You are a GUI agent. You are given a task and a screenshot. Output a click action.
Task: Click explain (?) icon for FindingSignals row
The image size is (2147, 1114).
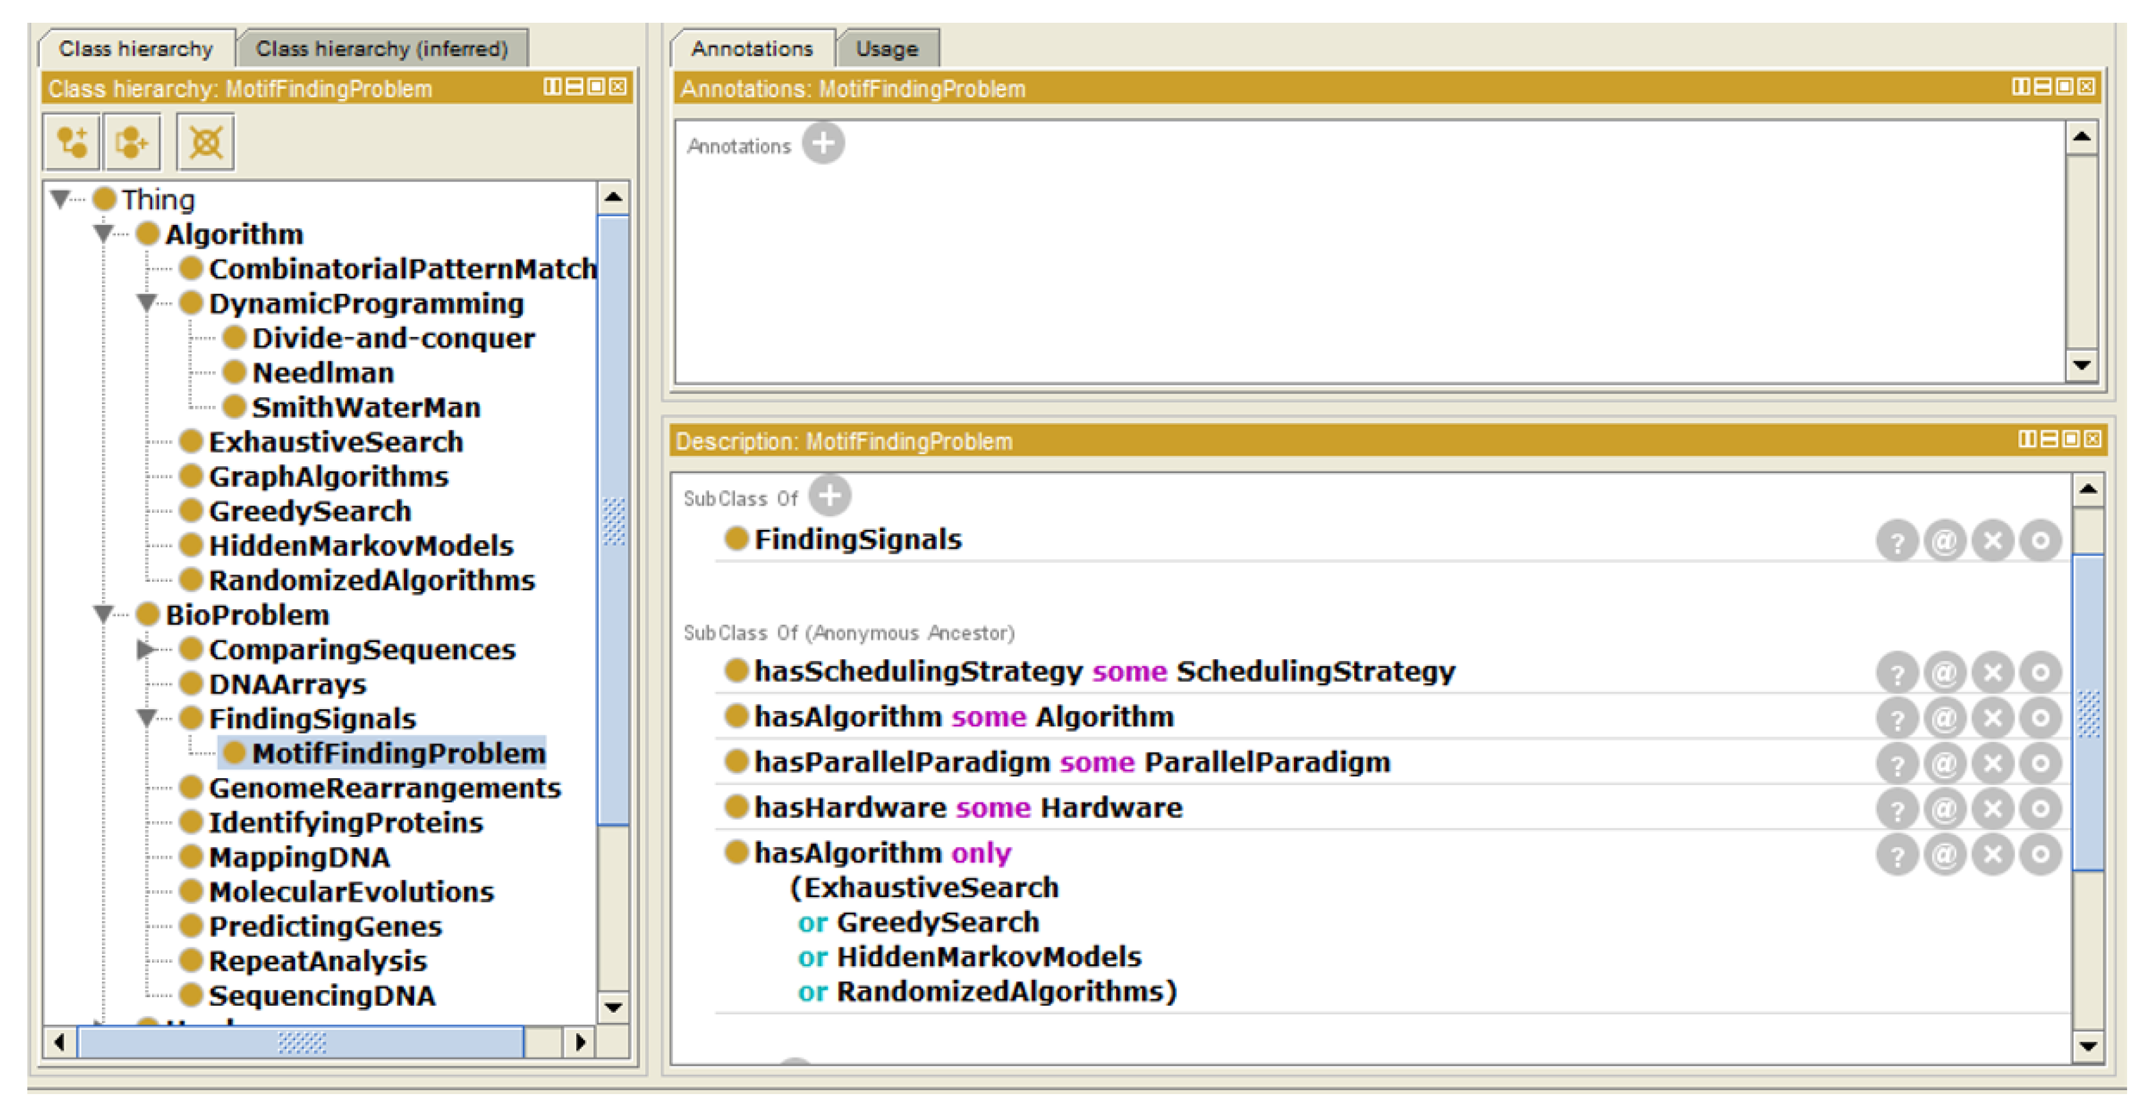point(1897,541)
